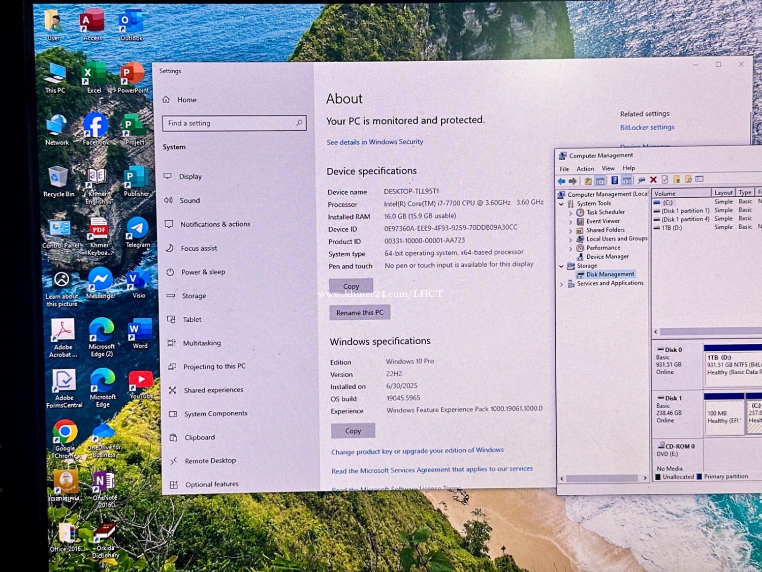Select the Messenger desktop icon
This screenshot has height=572, width=762.
click(101, 283)
